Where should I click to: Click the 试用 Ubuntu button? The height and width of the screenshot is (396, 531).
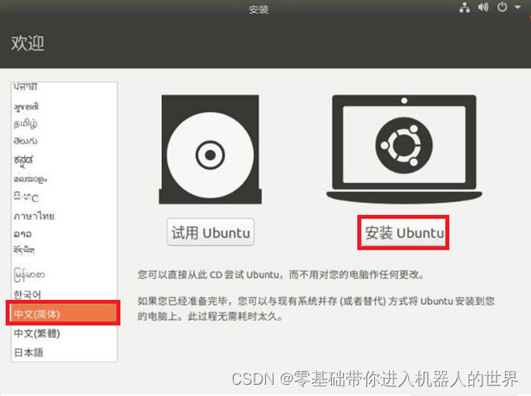[210, 233]
